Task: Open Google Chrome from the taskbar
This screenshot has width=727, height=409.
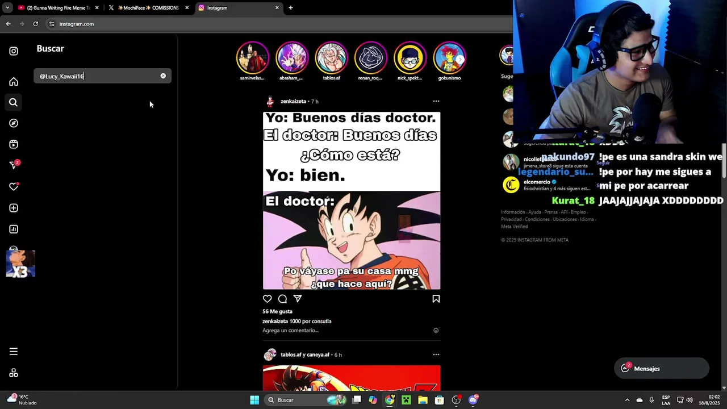Action: [x=390, y=400]
